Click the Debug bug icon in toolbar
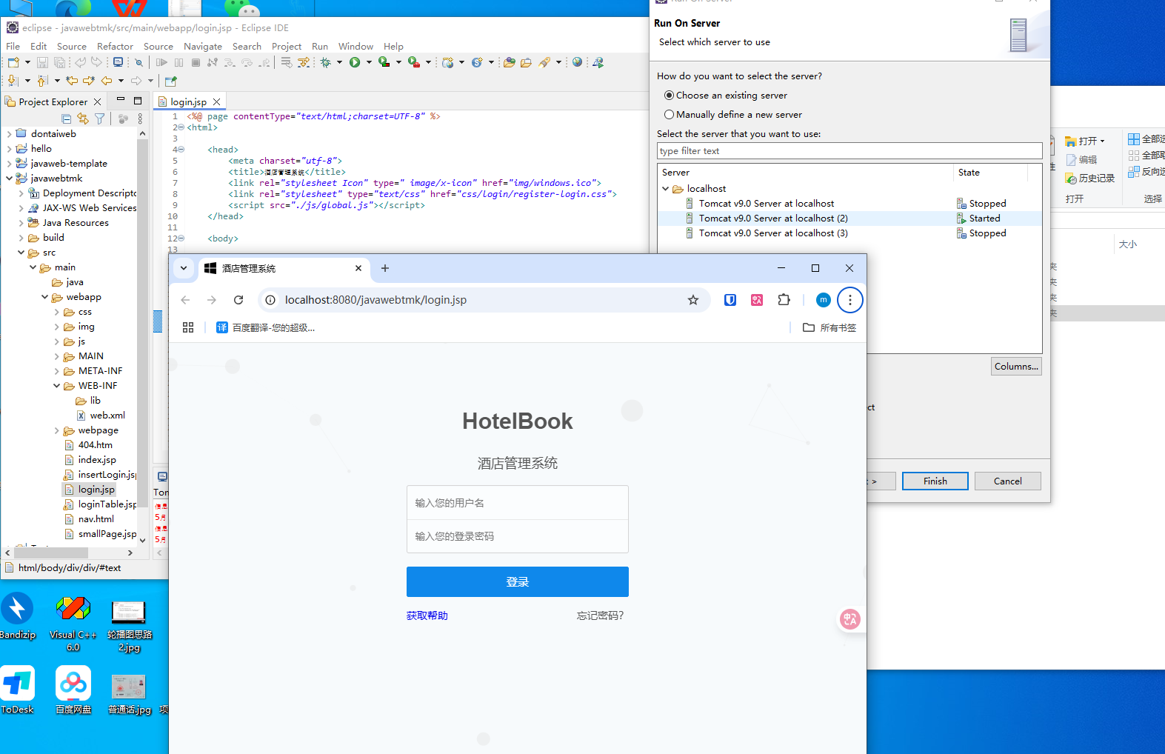The width and height of the screenshot is (1165, 754). coord(326,62)
